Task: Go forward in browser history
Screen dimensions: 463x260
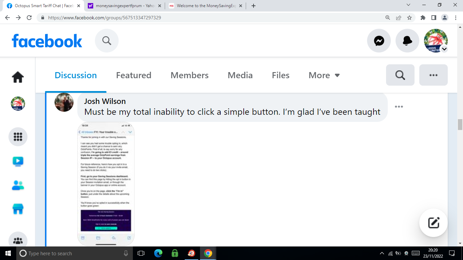Action: [18, 18]
